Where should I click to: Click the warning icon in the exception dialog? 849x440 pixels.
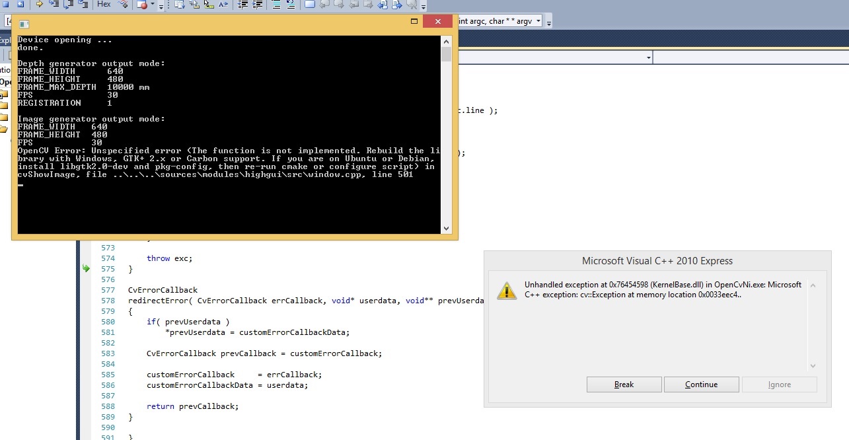tap(507, 290)
